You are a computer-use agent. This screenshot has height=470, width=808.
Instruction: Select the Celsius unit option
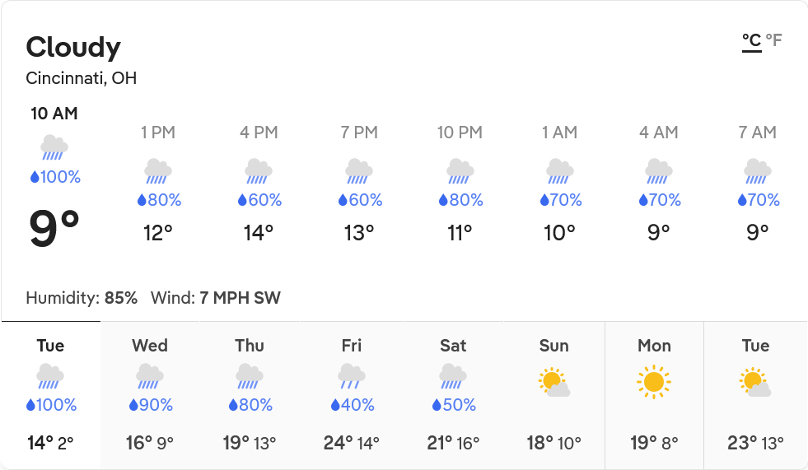(x=751, y=40)
